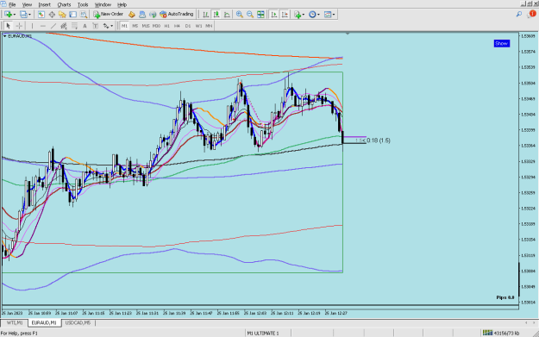Open the Tools menu

click(83, 4)
